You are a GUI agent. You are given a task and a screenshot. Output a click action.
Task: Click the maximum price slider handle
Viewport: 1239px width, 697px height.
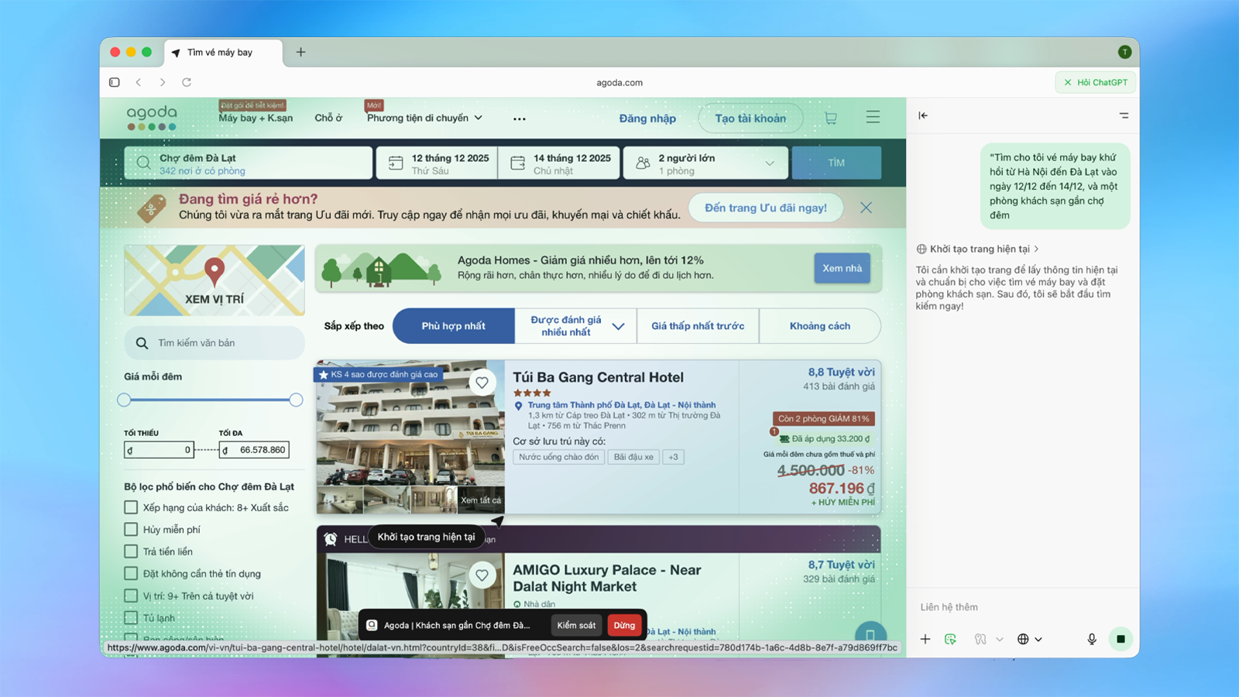point(296,400)
